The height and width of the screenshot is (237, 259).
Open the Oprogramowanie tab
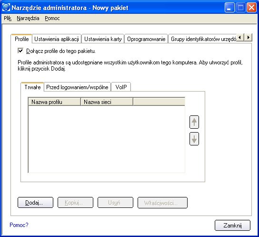pos(146,39)
